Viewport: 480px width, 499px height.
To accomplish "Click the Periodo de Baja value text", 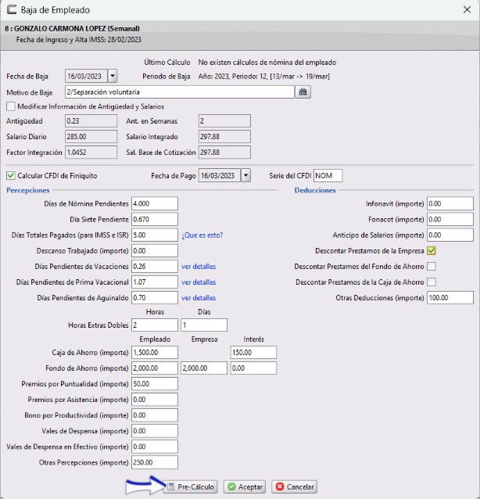I will pos(264,77).
